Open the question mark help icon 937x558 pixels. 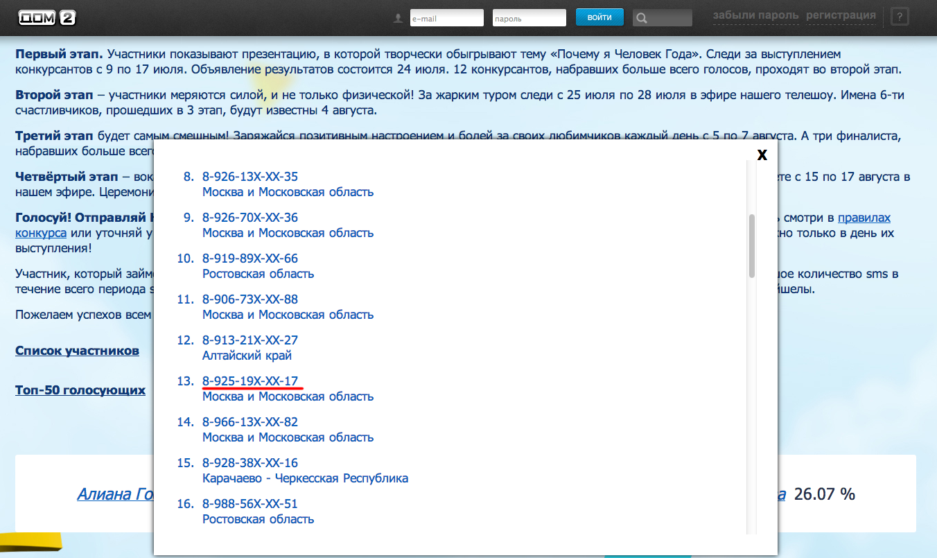pyautogui.click(x=900, y=17)
